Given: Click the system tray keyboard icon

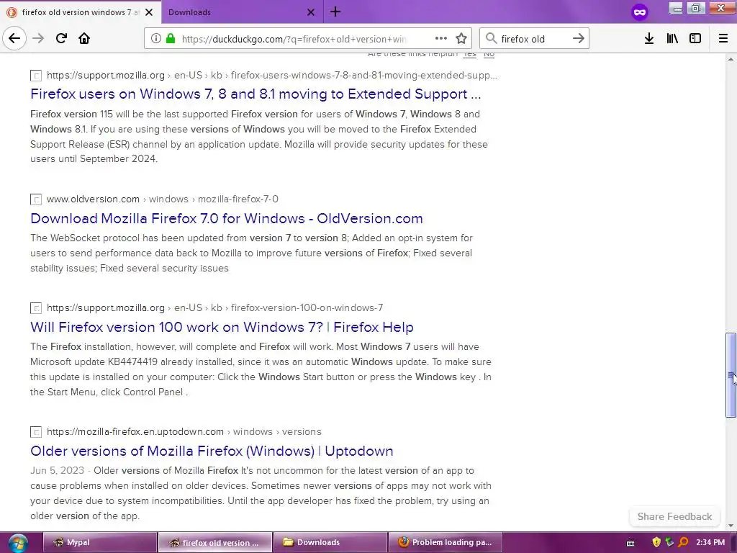Looking at the screenshot, I should pyautogui.click(x=630, y=543).
